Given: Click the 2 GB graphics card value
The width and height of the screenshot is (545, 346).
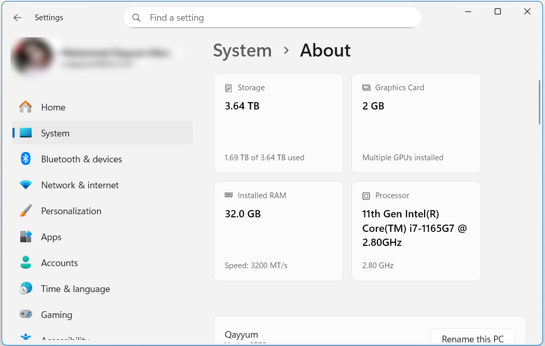Looking at the screenshot, I should 373,106.
